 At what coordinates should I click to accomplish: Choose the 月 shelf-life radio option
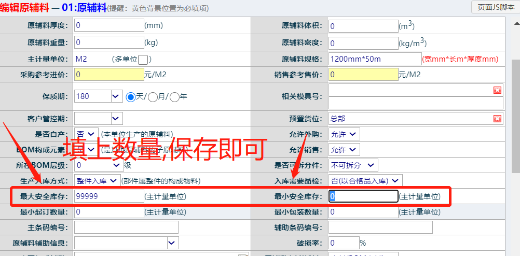tap(153, 96)
